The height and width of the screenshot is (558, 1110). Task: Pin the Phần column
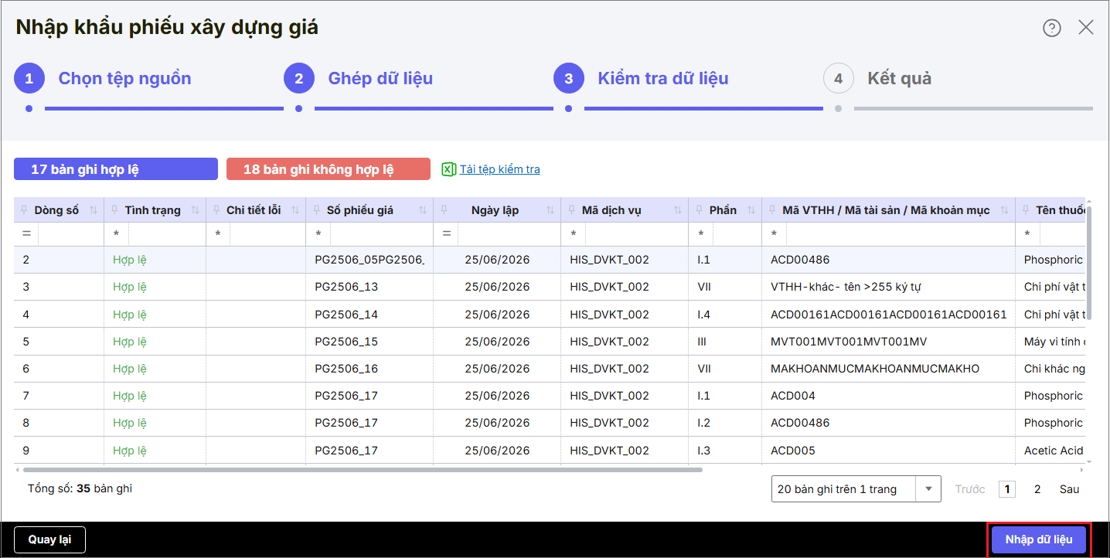point(699,210)
